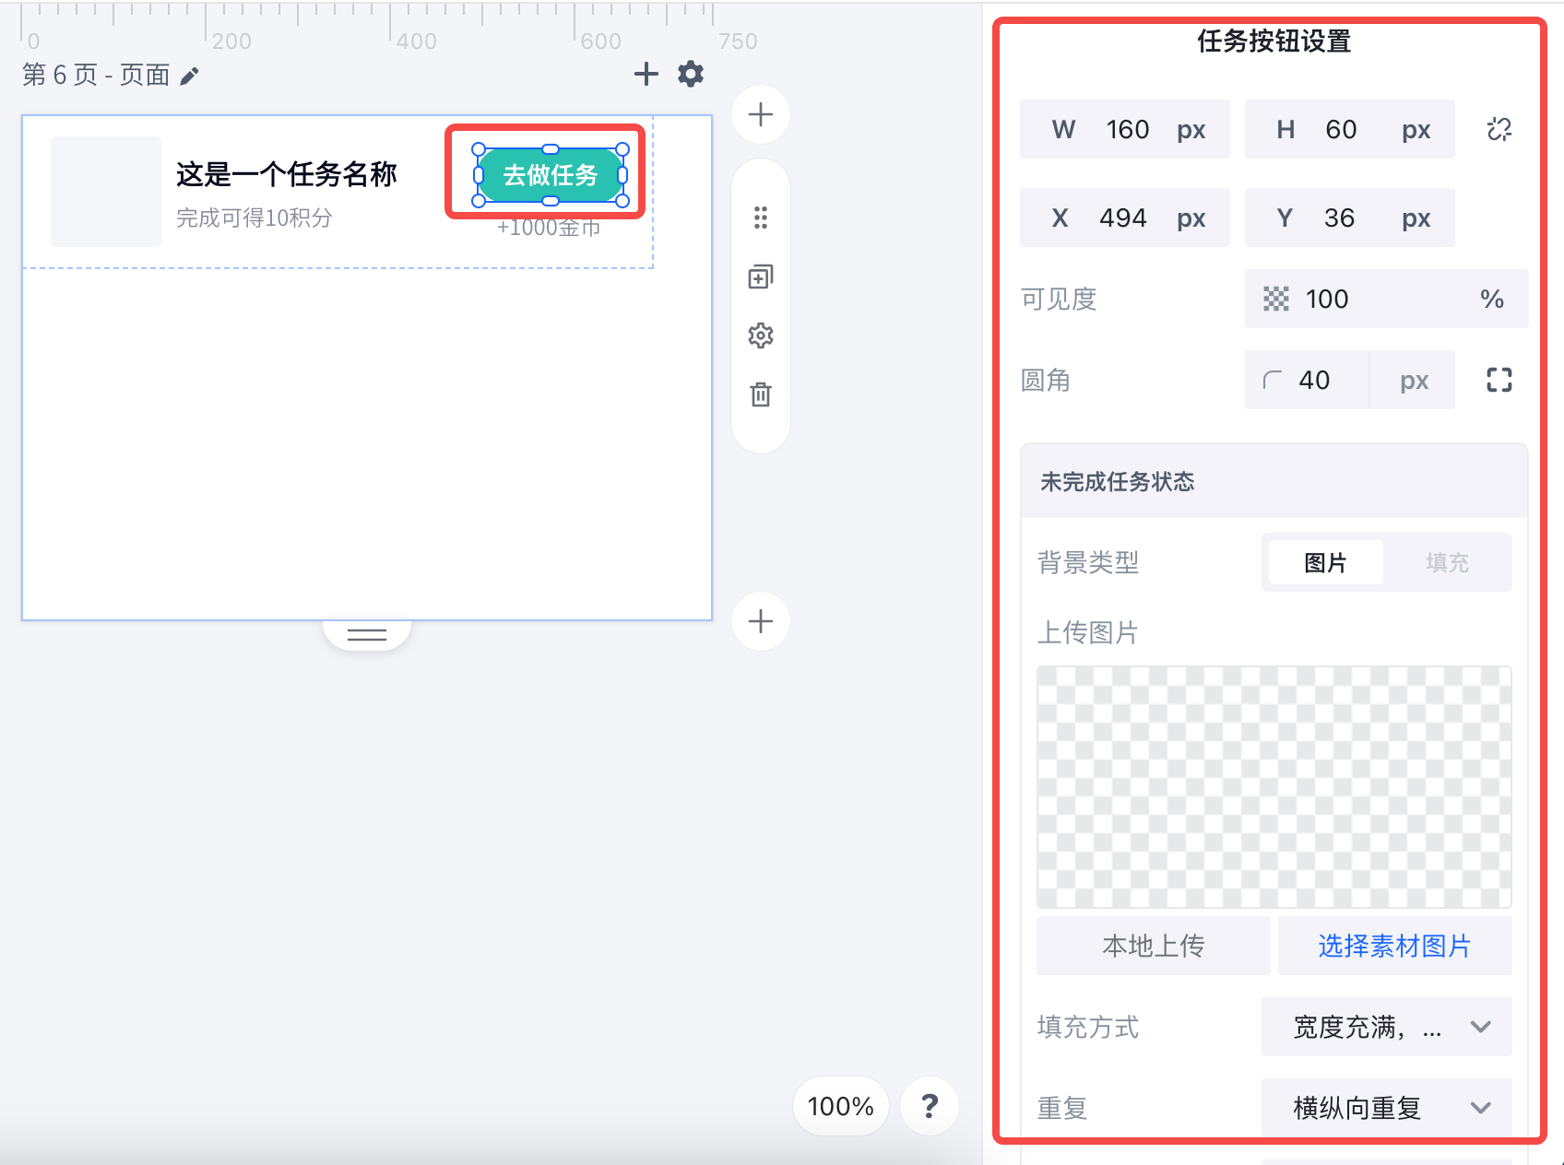Open component settings gear in side toolbar
This screenshot has width=1564, height=1165.
[x=761, y=335]
